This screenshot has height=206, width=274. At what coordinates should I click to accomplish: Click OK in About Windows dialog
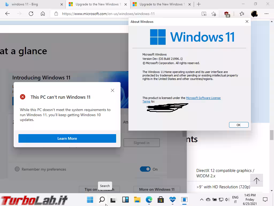coord(239,125)
